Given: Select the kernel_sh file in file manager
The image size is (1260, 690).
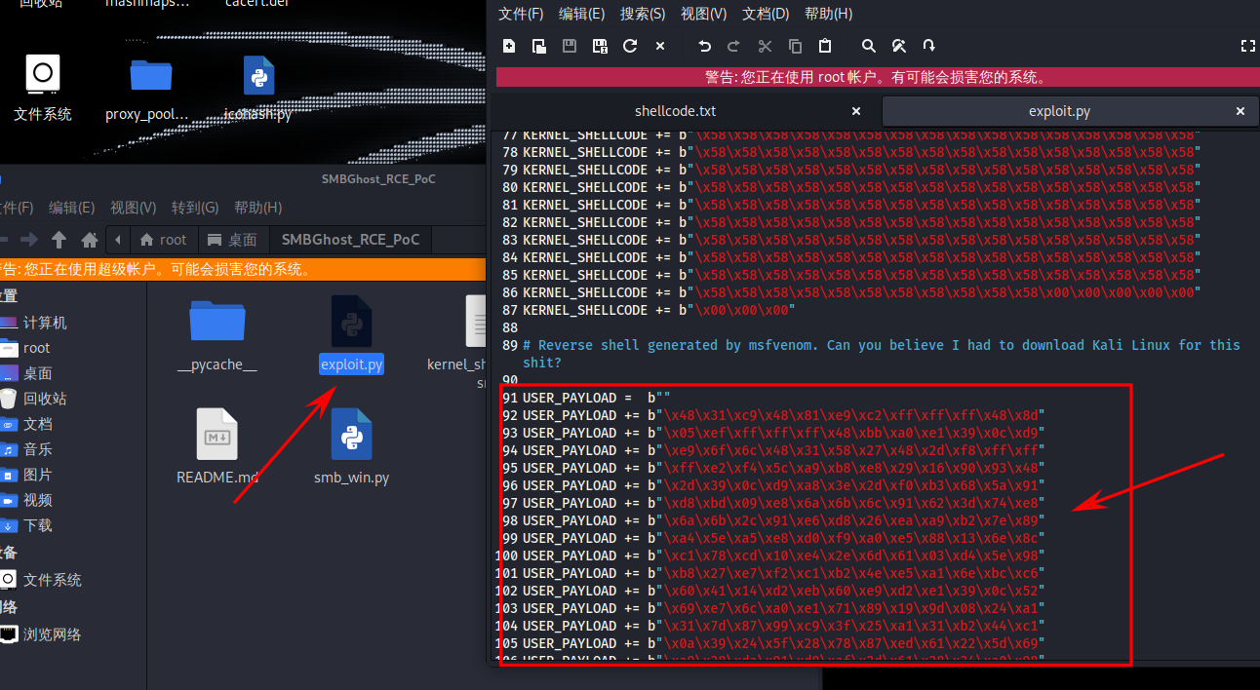Looking at the screenshot, I should pyautogui.click(x=456, y=341).
